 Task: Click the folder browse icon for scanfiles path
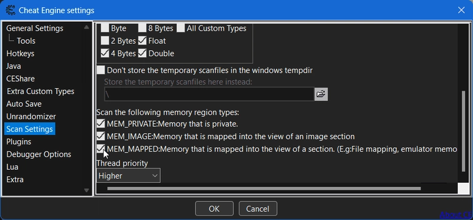(x=321, y=94)
